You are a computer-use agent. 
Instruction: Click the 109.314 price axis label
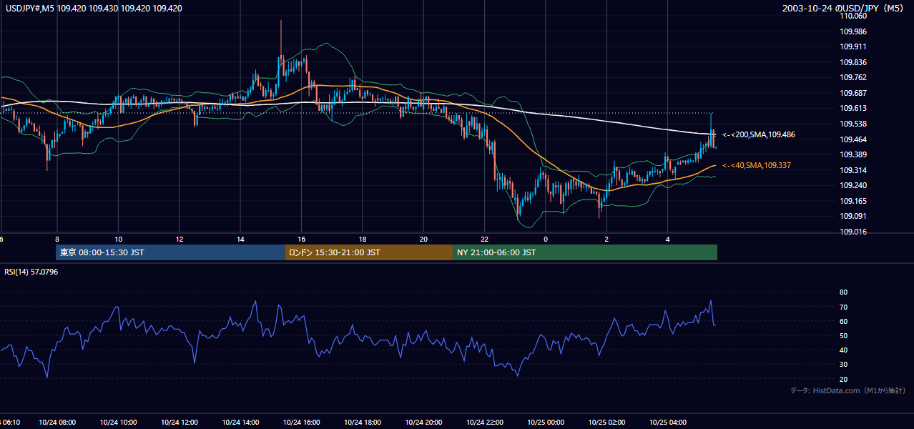click(854, 170)
